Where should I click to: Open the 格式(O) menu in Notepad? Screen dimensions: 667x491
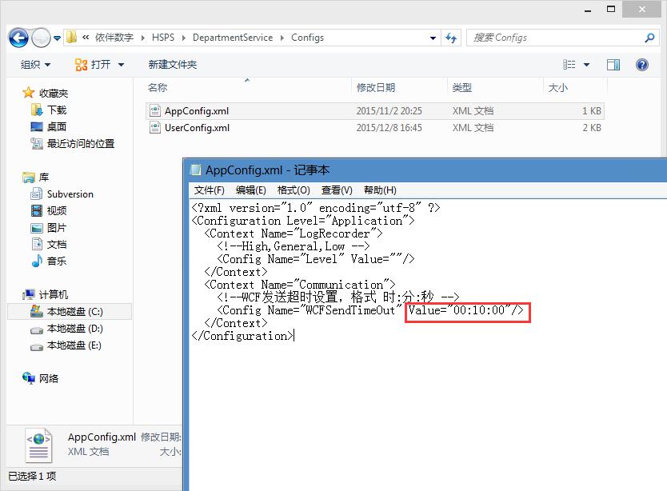coord(293,190)
